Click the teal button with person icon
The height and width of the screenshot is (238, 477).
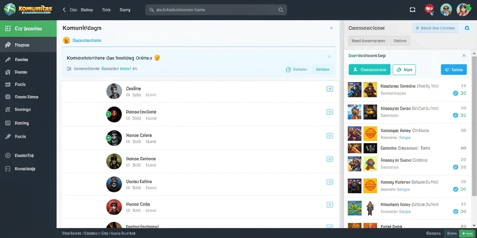(x=369, y=70)
